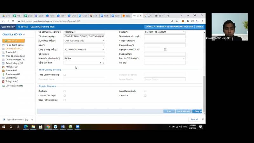Launch Zoom from the Windows taskbar
The width and height of the screenshot is (254, 143).
pos(78,126)
